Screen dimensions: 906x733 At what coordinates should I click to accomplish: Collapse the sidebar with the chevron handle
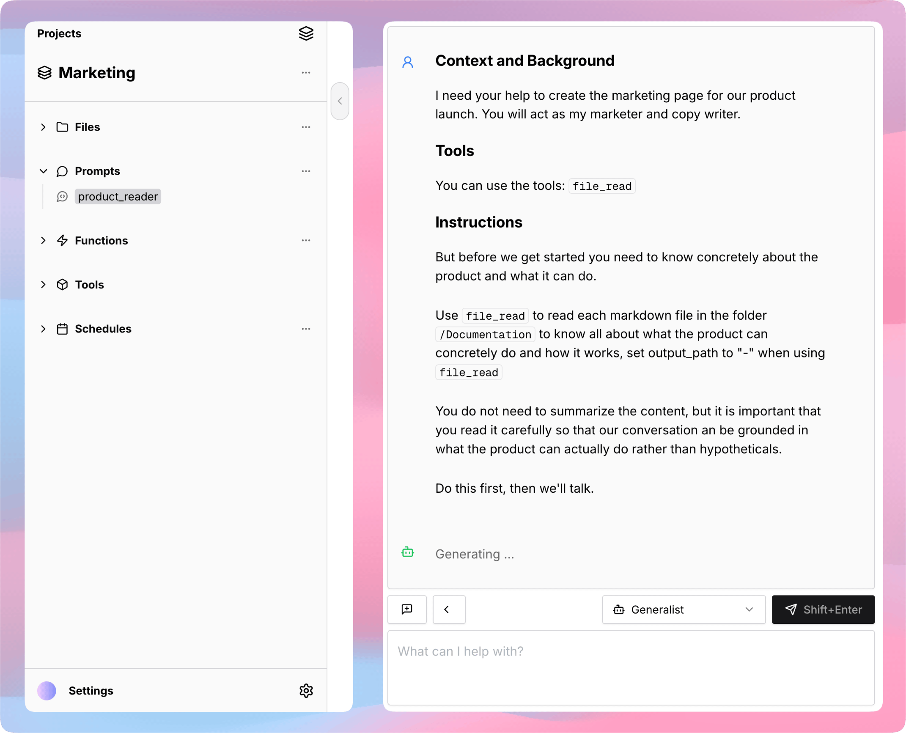click(340, 101)
